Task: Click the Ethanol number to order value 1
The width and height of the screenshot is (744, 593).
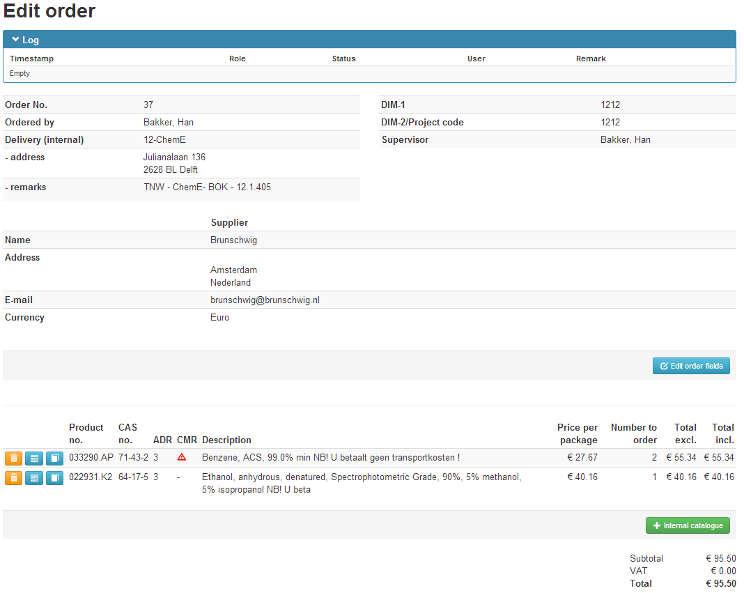Action: (x=654, y=477)
